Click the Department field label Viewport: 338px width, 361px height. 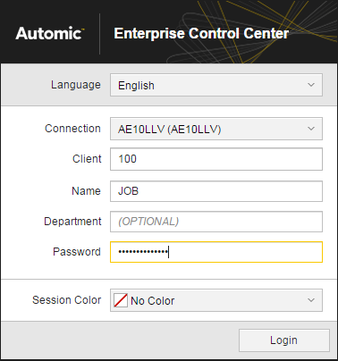(x=72, y=222)
